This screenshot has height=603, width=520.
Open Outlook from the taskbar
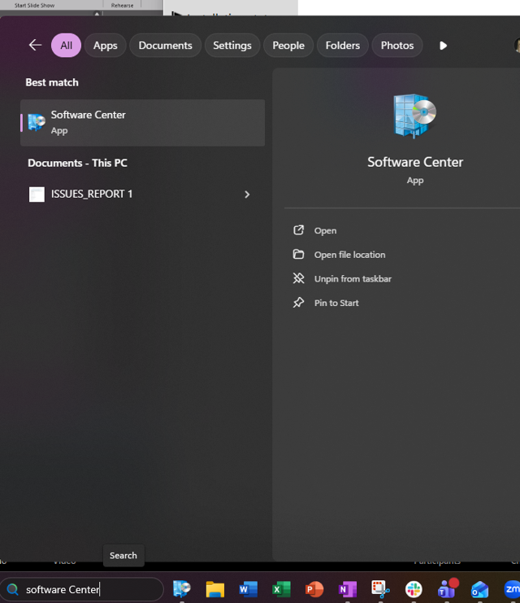479,589
